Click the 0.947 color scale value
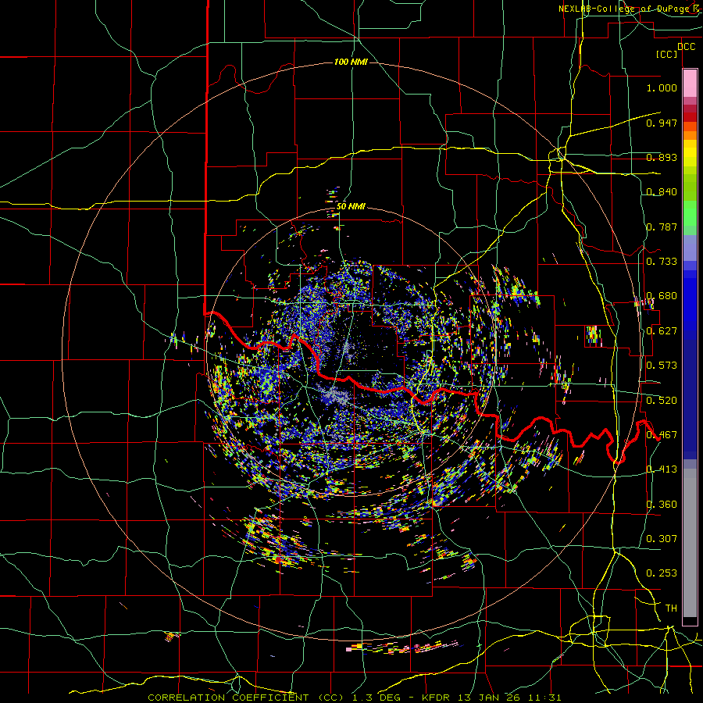This screenshot has height=703, width=703. [x=662, y=123]
